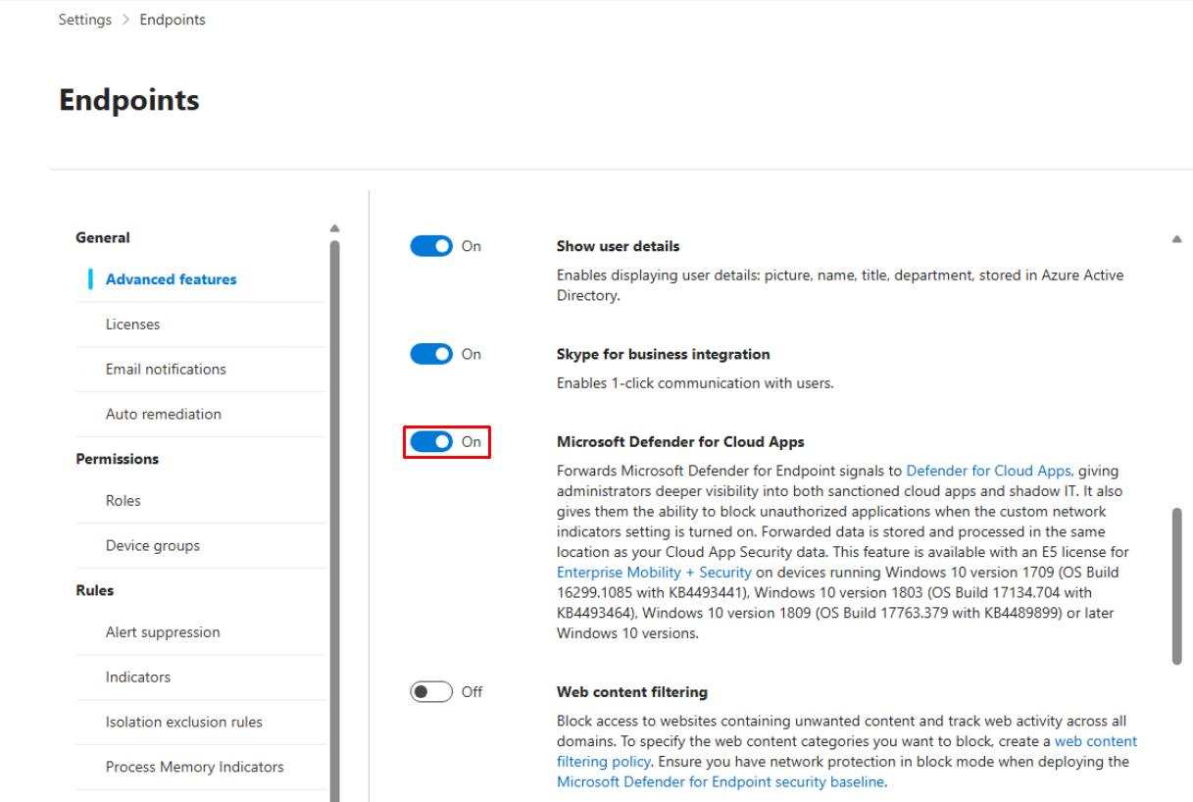Click the main content vertical scrollbar thumb

click(1176, 585)
